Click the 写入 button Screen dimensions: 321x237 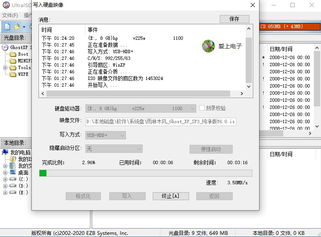click(127, 196)
